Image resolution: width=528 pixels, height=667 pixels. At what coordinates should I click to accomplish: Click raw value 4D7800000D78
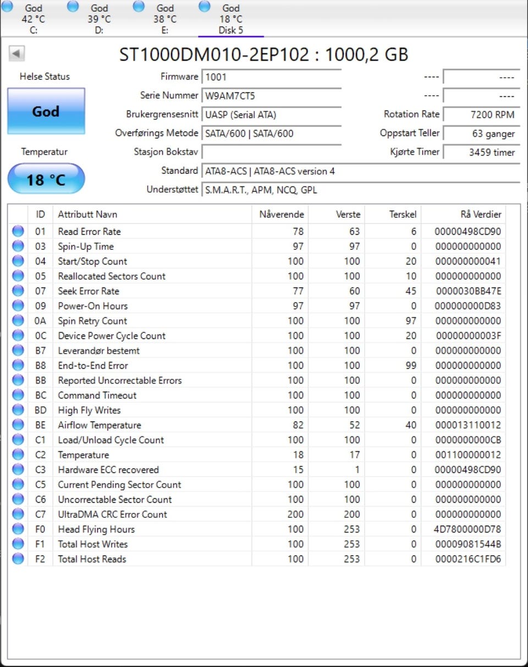(467, 529)
